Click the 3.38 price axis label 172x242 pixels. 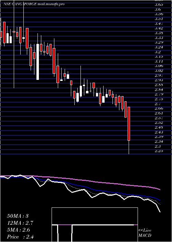click(x=159, y=33)
